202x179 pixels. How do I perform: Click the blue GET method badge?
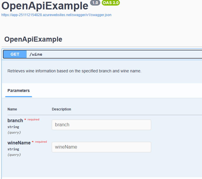pyautogui.click(x=15, y=54)
